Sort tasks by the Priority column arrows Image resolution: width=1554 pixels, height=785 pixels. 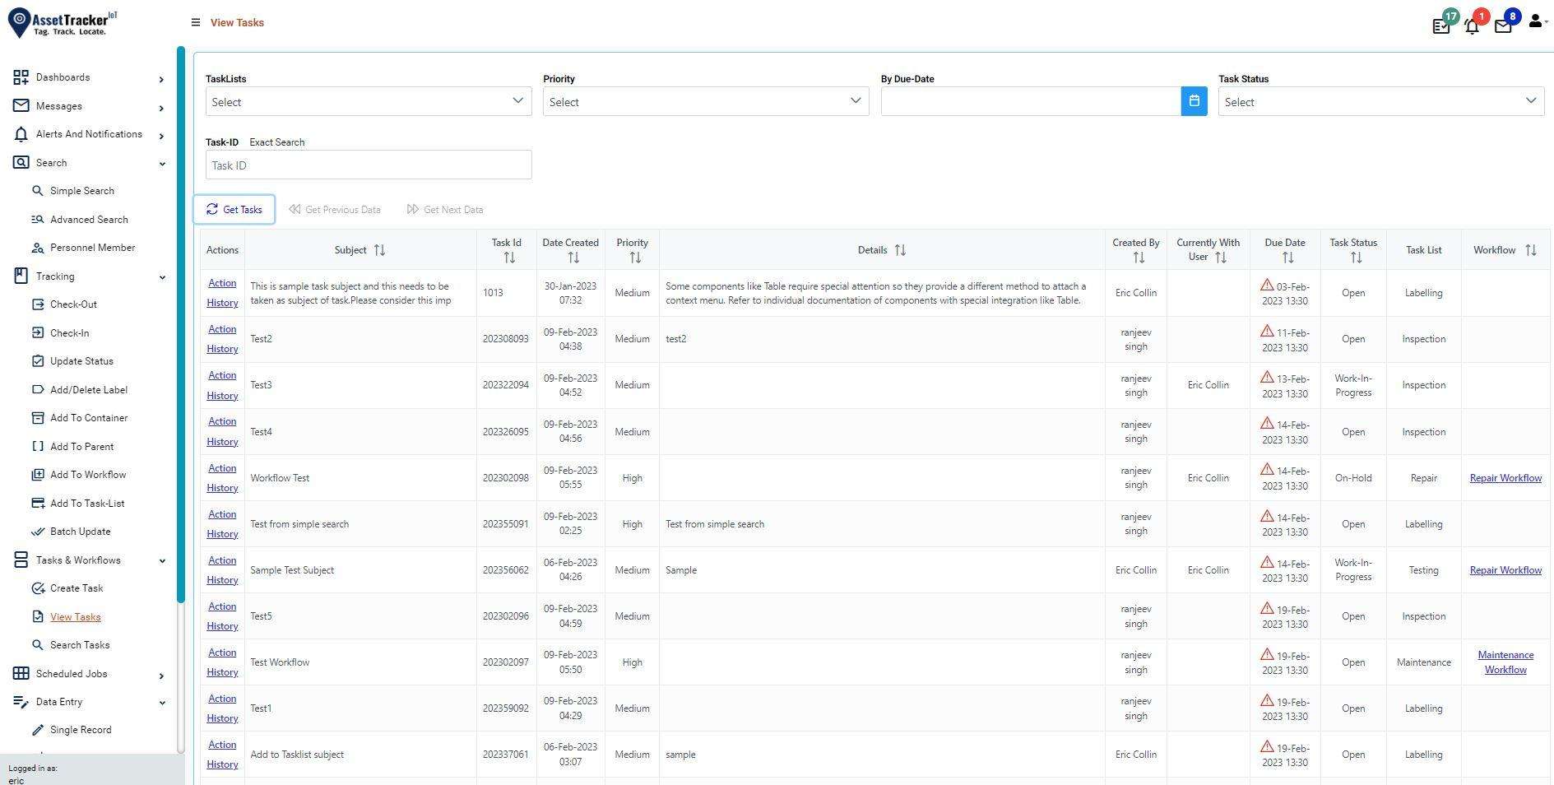pyautogui.click(x=634, y=256)
